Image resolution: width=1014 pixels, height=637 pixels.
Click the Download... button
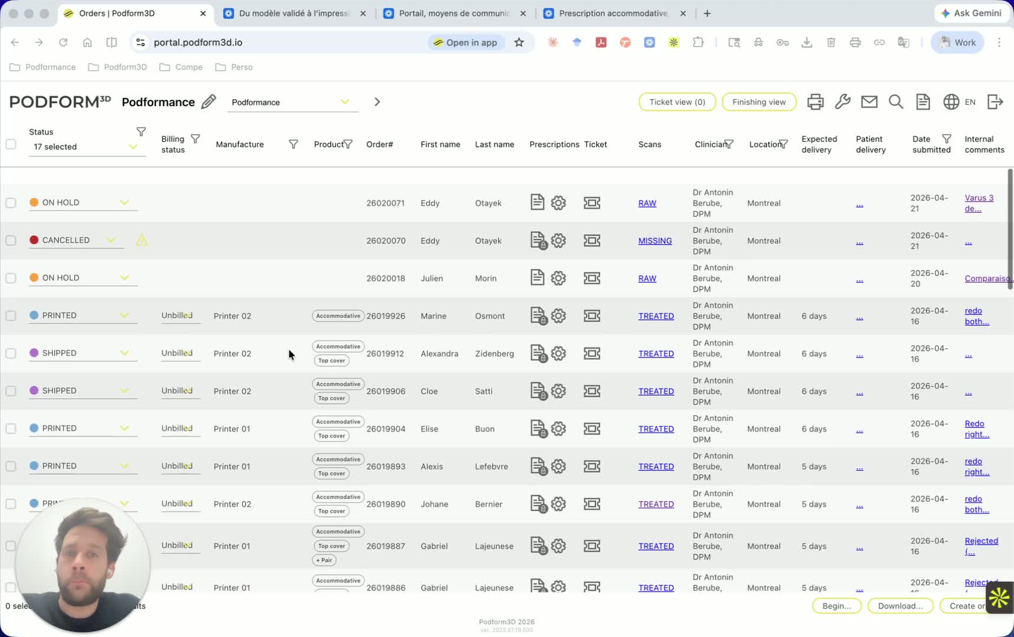[900, 606]
